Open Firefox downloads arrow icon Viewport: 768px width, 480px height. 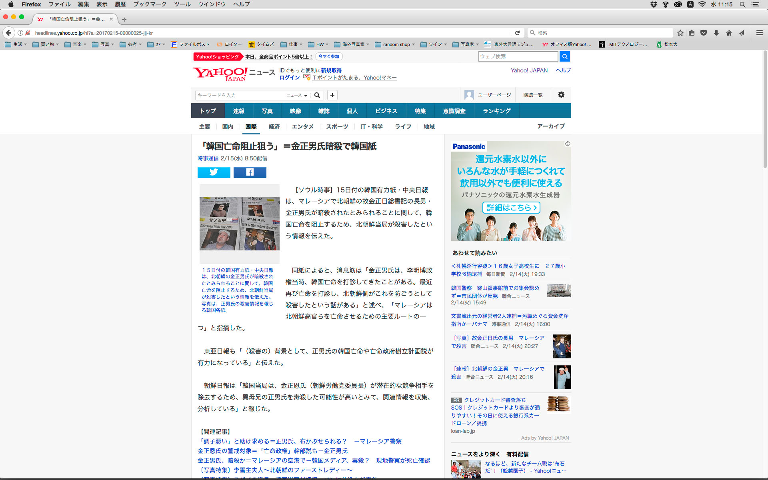pyautogui.click(x=716, y=33)
